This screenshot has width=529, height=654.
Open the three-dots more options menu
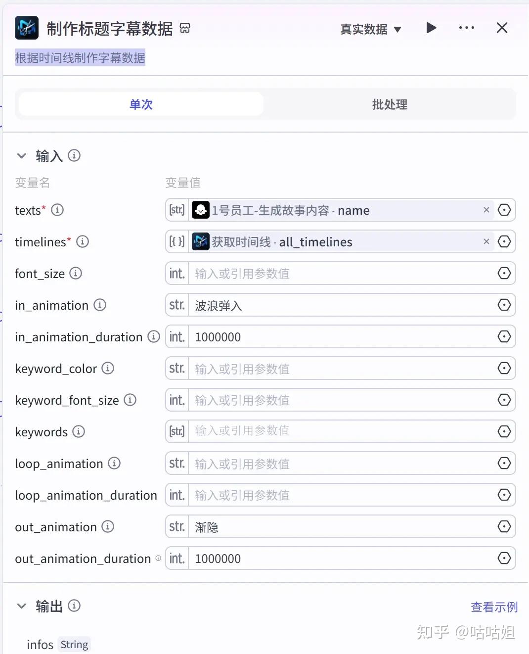(466, 28)
